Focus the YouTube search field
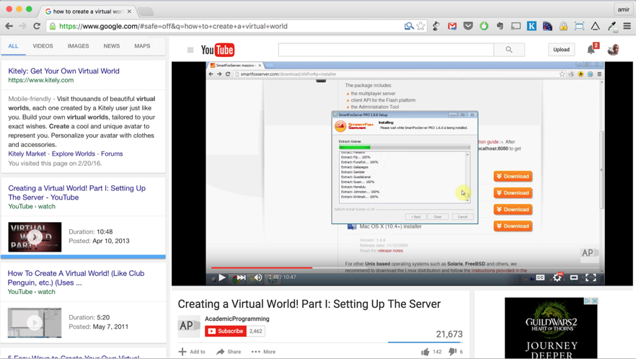This screenshot has height=359, width=636. coord(387,50)
